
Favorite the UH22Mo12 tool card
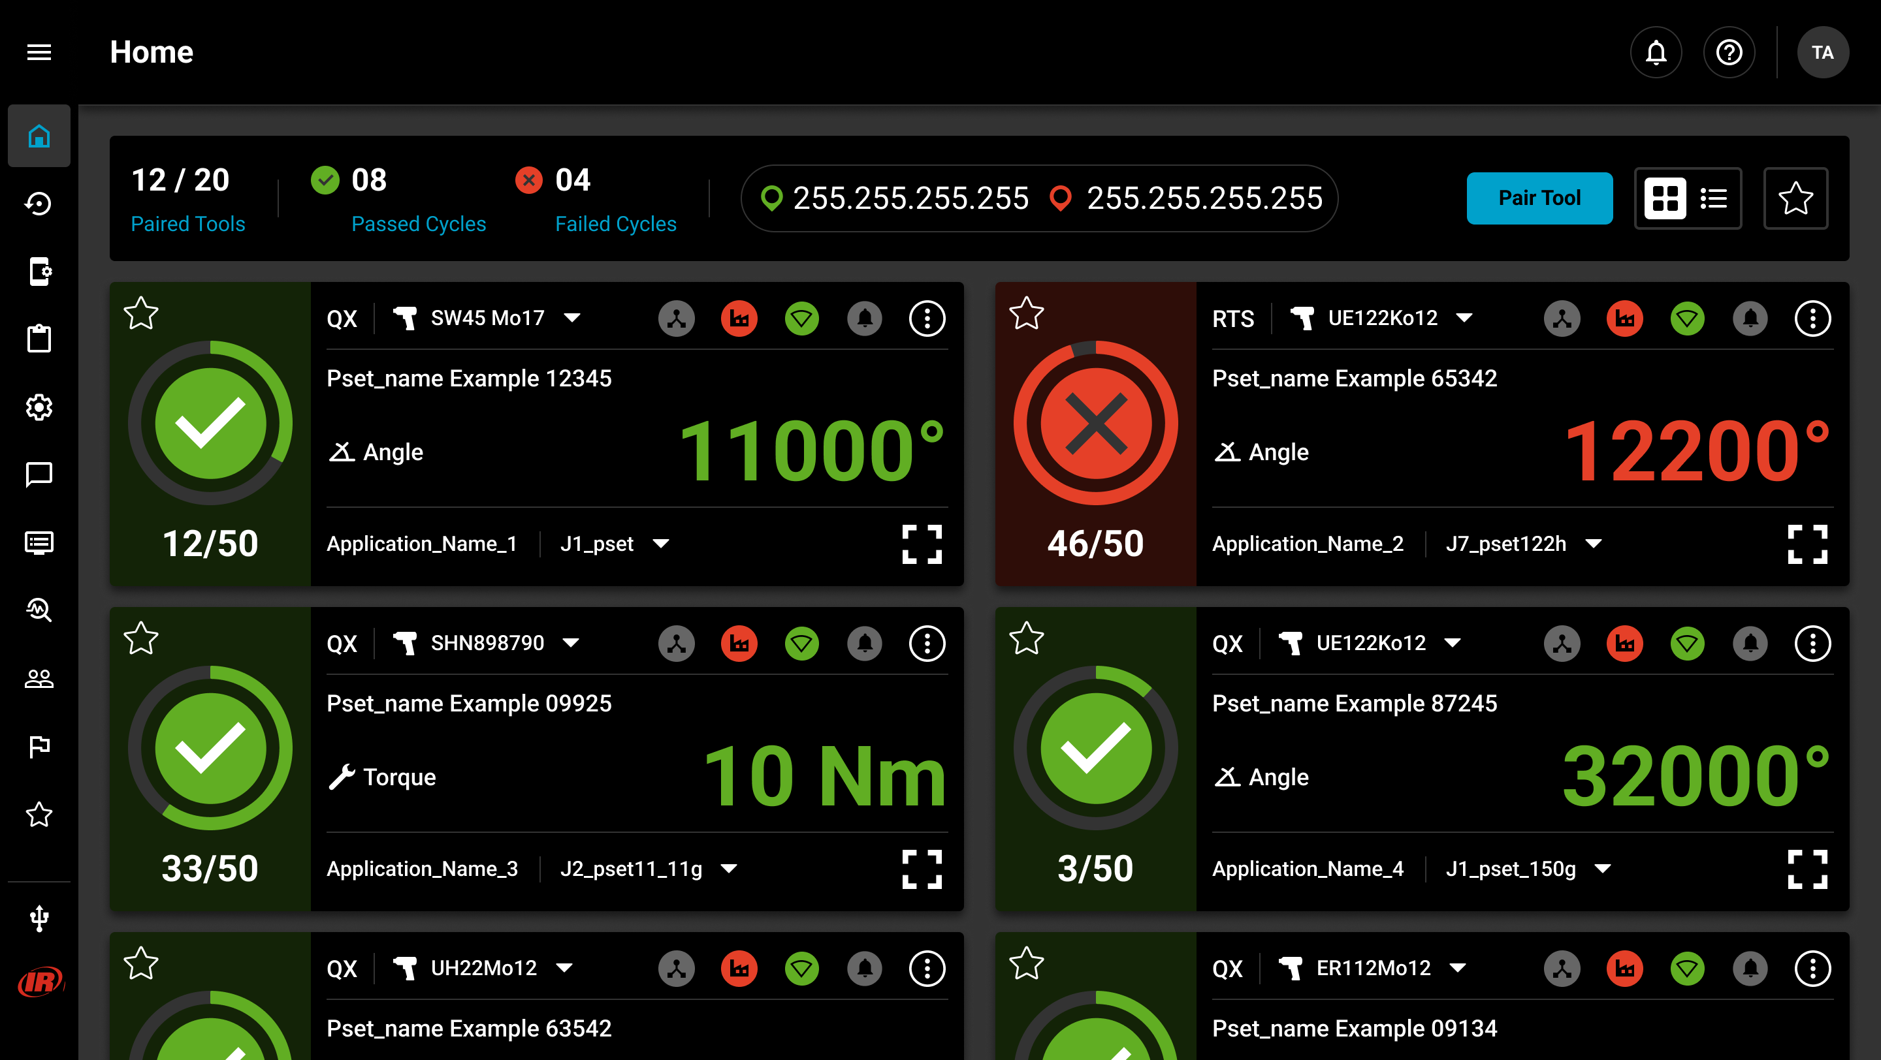pos(141,963)
